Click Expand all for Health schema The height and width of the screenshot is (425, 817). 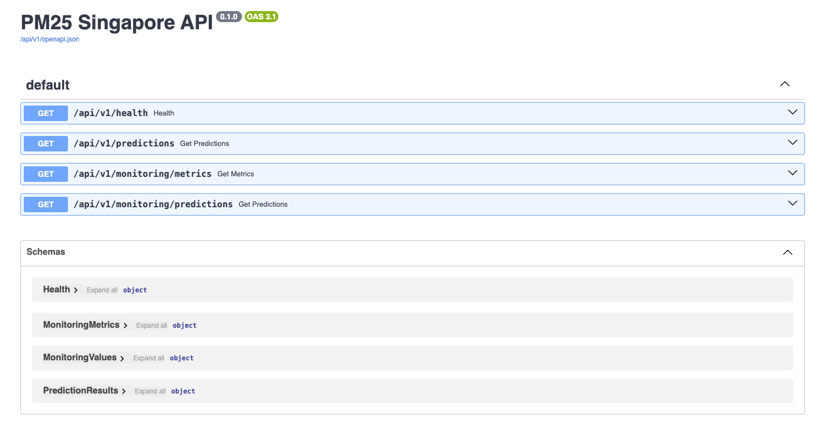point(102,290)
